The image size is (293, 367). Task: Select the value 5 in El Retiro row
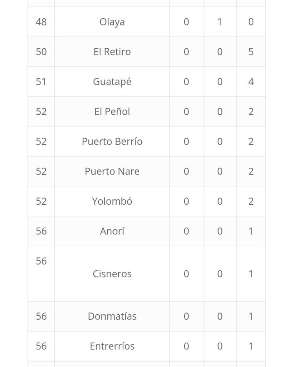tap(251, 52)
